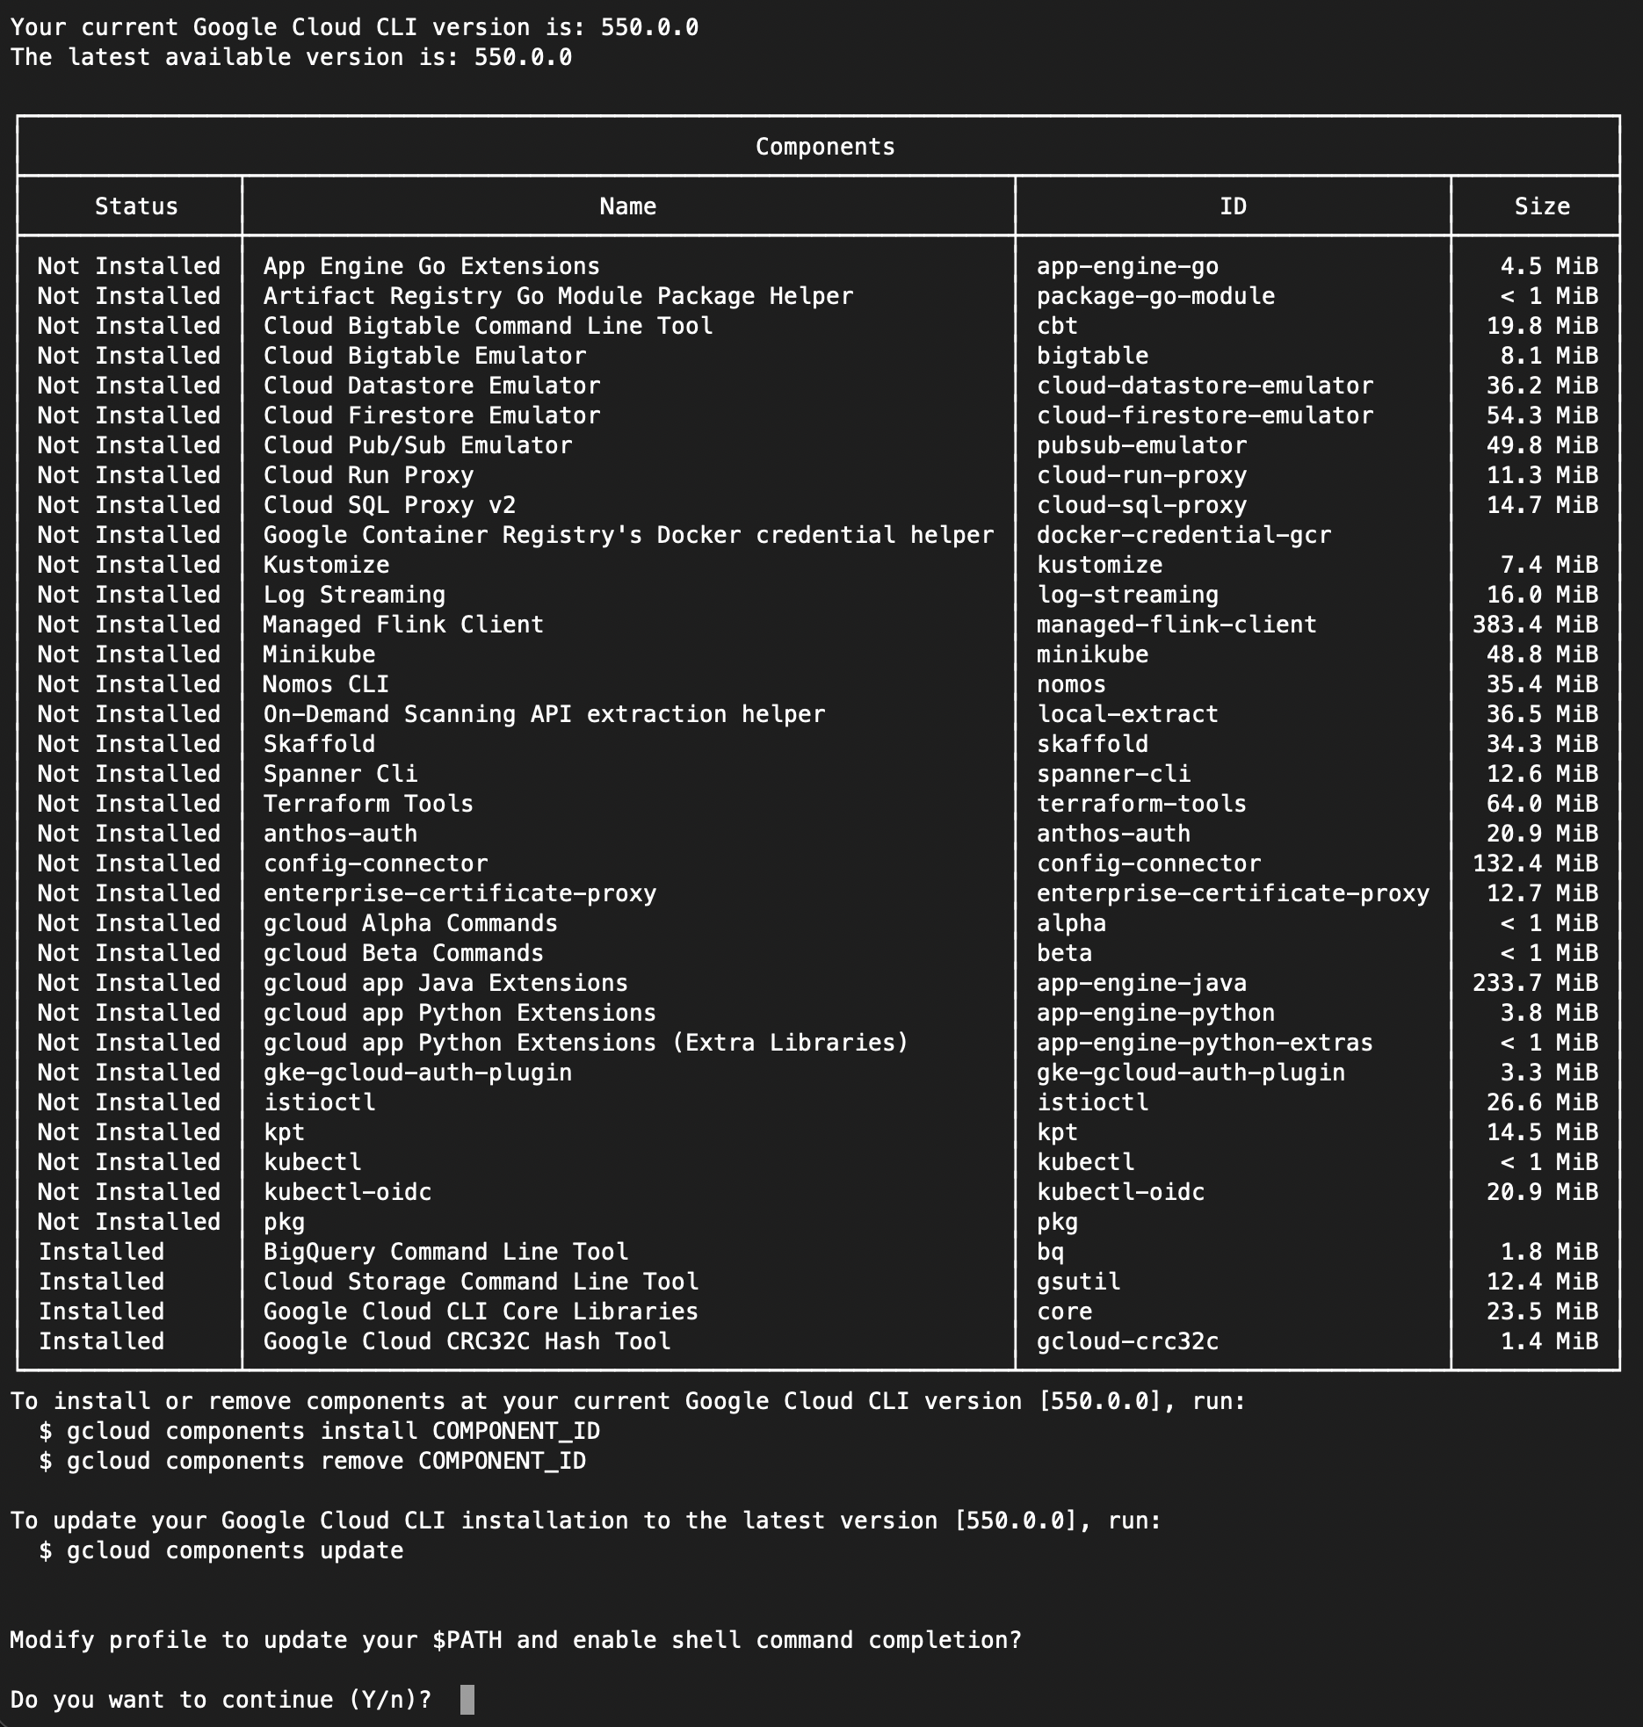
Task: Click 'Minikube' component name
Action: point(319,654)
